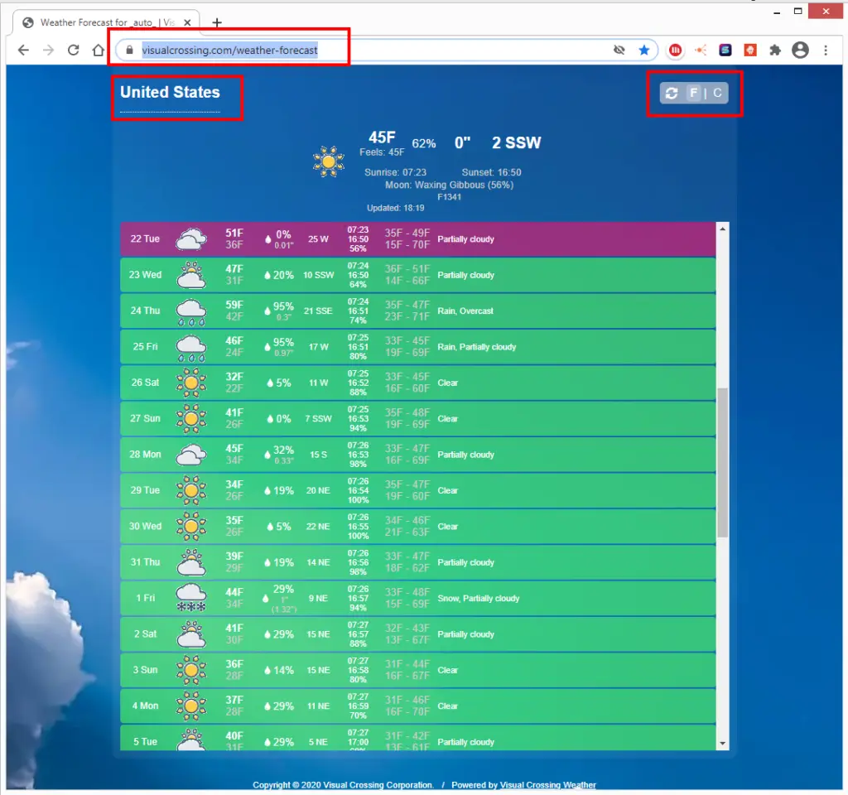This screenshot has height=795, width=848.
Task: Click the refresh weather data icon
Action: pyautogui.click(x=672, y=94)
